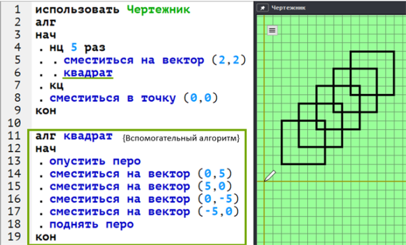Click the loop count 5 in line 4

coord(74,47)
